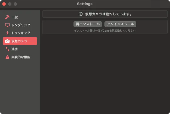Click the 仮想カメラは動作しています status message
This screenshot has height=114, width=170.
pyautogui.click(x=108, y=14)
